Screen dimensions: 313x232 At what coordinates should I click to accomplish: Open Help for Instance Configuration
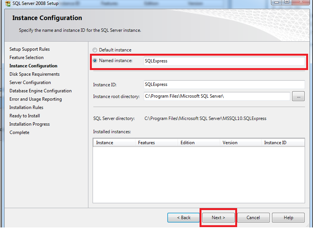(288, 218)
